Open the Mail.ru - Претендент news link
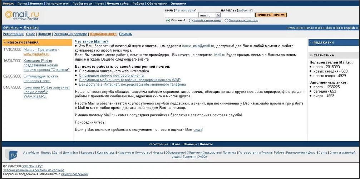 click(40, 50)
